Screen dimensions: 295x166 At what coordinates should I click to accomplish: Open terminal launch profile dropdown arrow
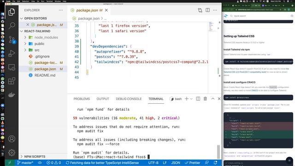coord(191,99)
